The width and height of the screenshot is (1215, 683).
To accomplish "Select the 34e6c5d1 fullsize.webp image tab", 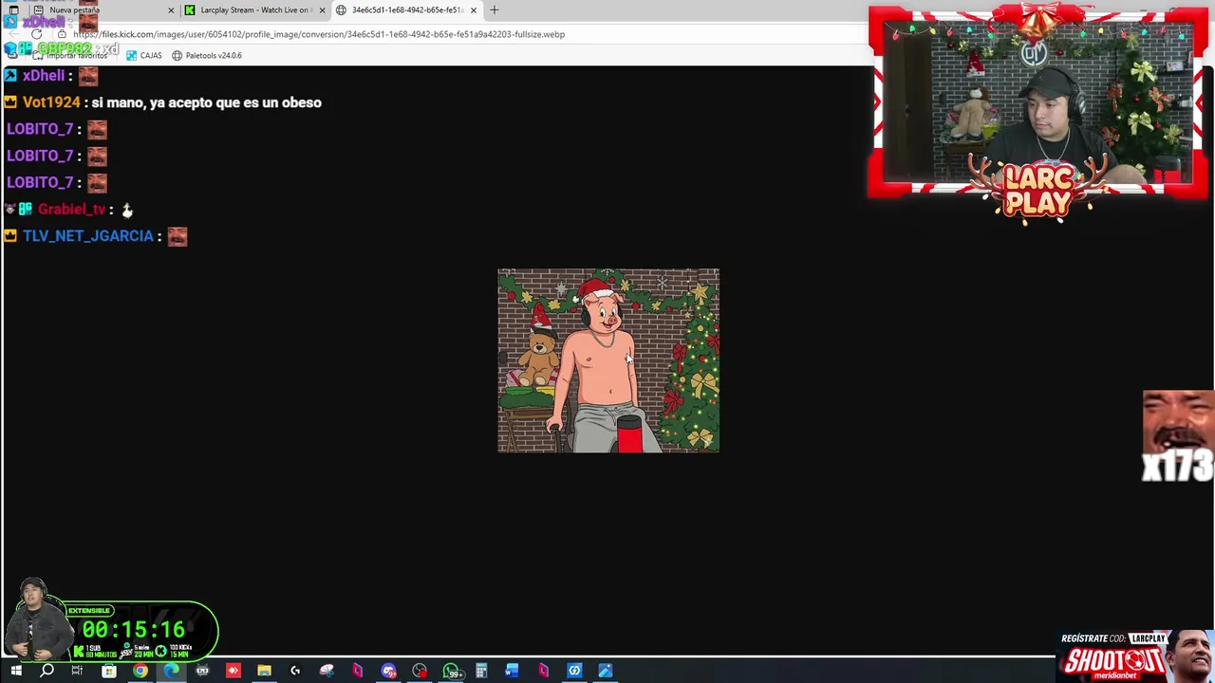I will coord(407,9).
